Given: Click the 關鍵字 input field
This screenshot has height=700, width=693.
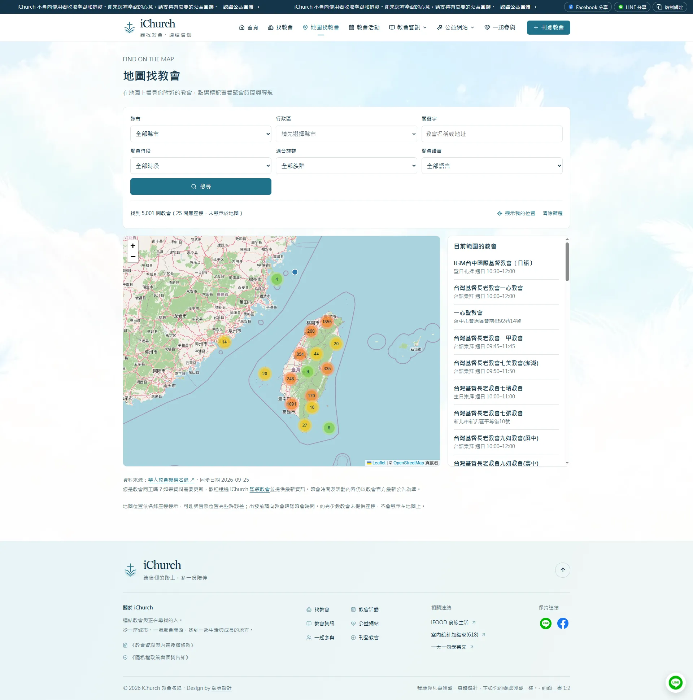Looking at the screenshot, I should pyautogui.click(x=492, y=134).
